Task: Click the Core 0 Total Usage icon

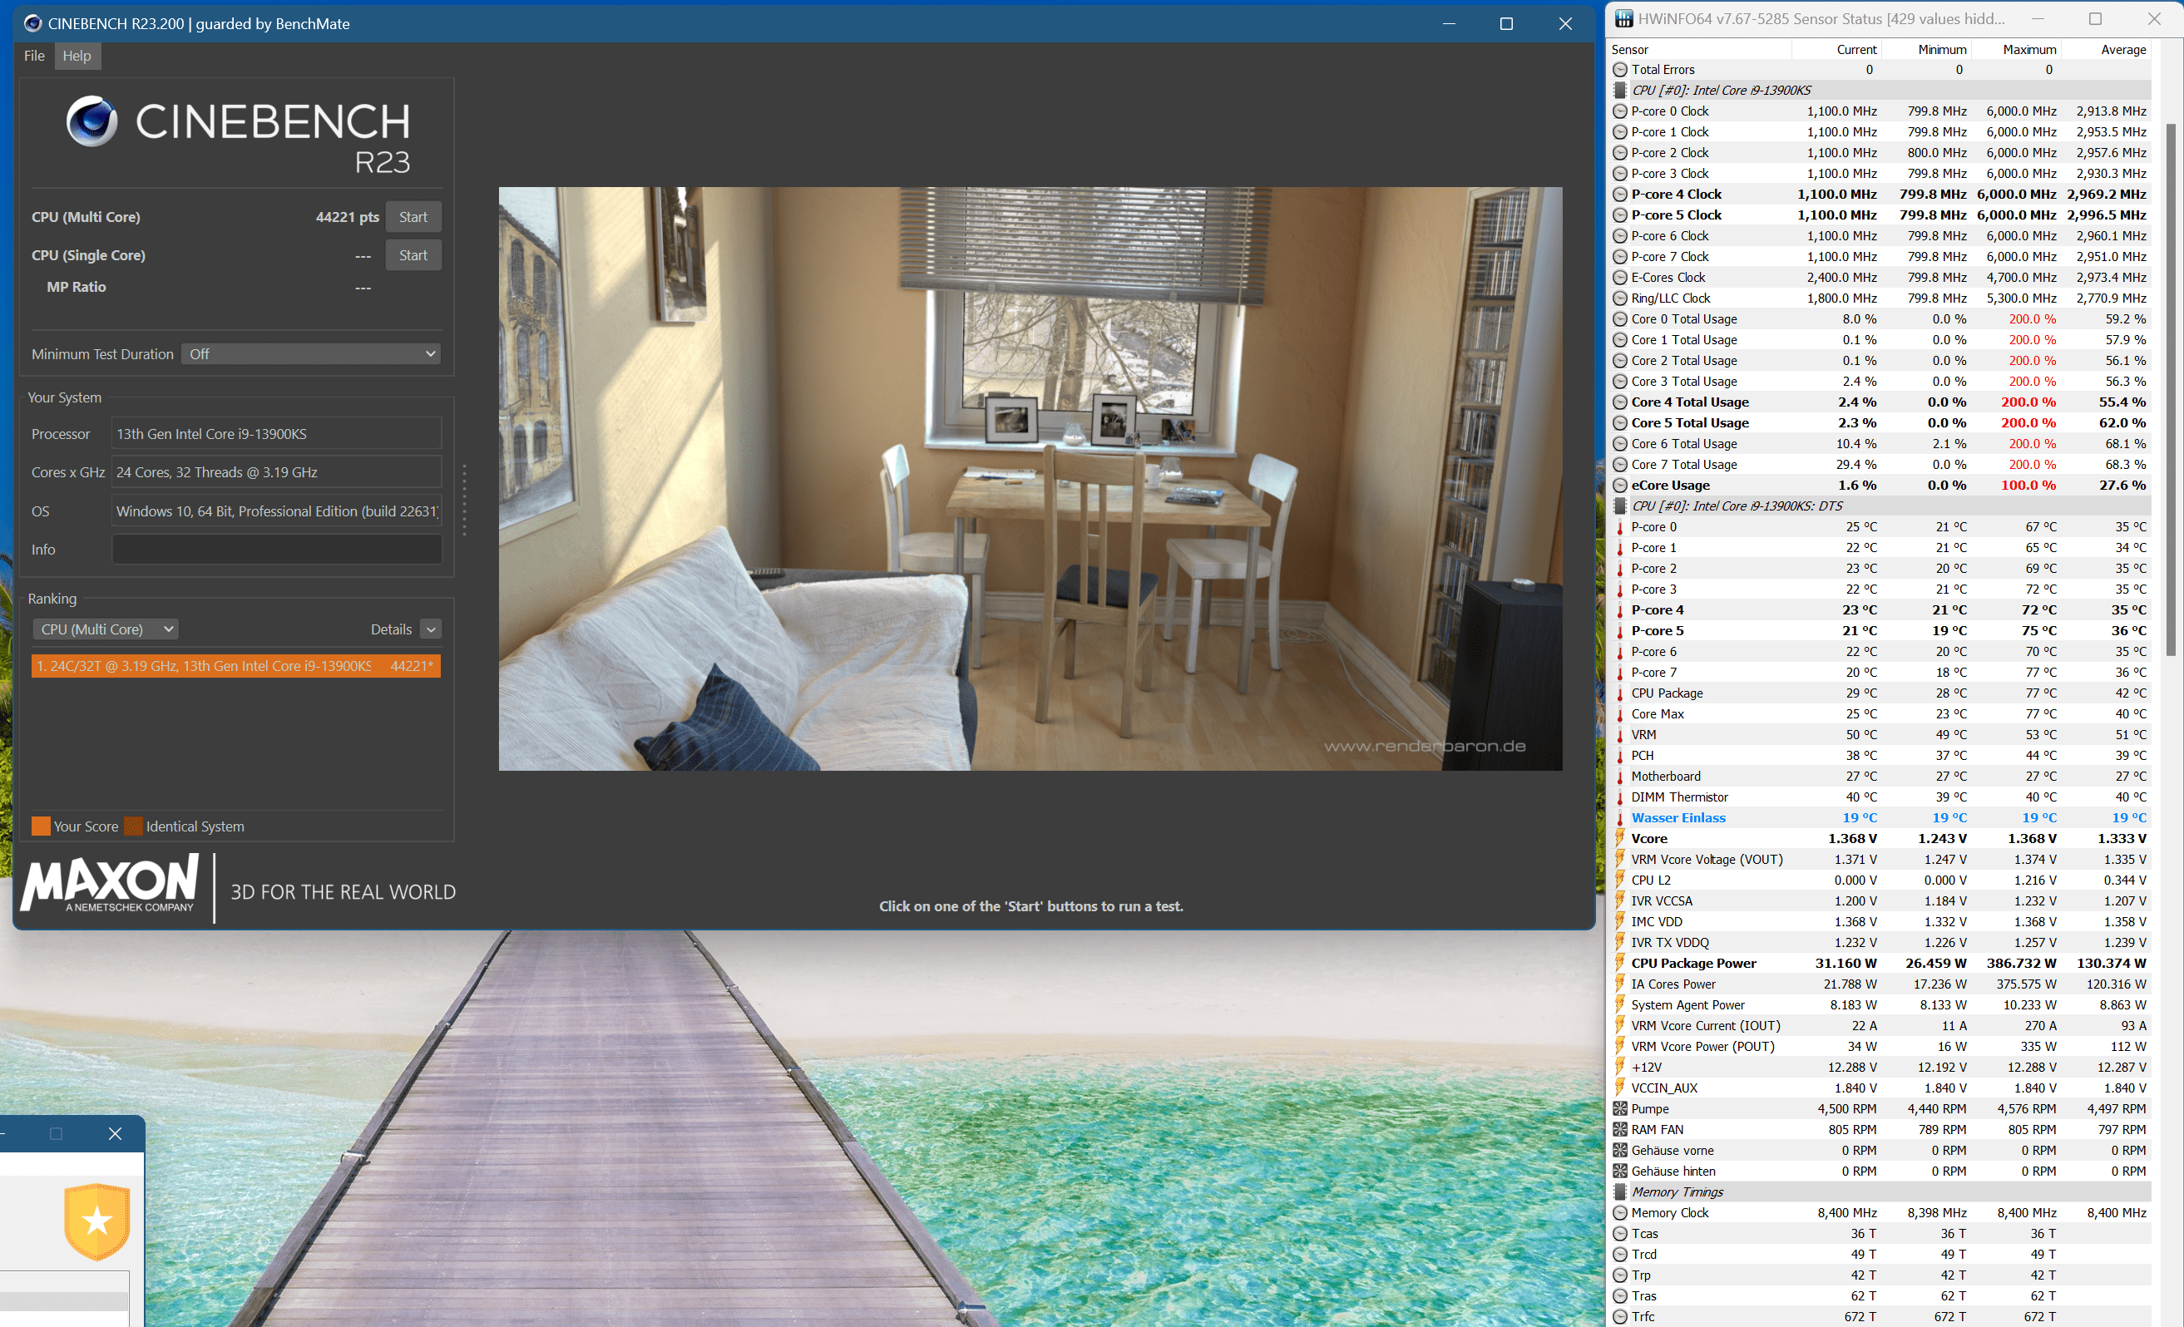Action: [1620, 320]
